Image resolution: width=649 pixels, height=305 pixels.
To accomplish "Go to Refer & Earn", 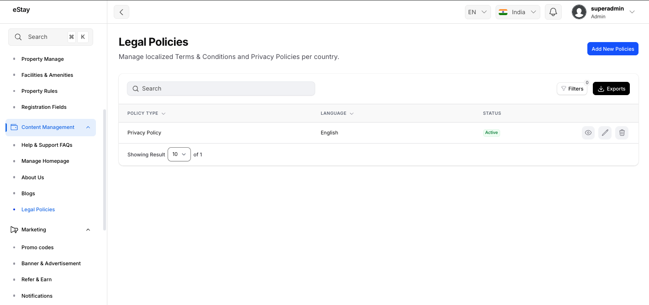I will 37,279.
